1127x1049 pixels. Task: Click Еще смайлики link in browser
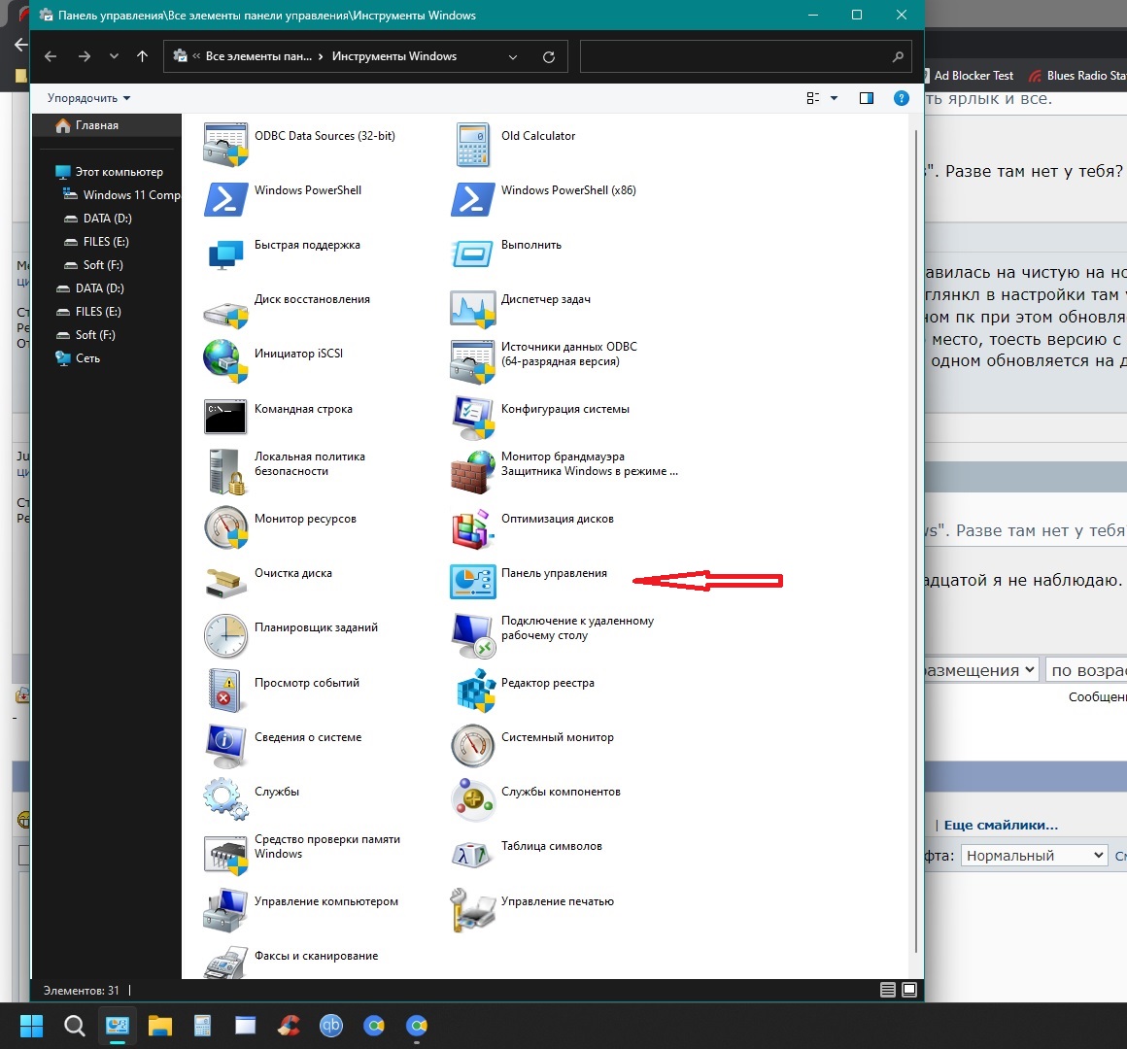click(x=1001, y=825)
